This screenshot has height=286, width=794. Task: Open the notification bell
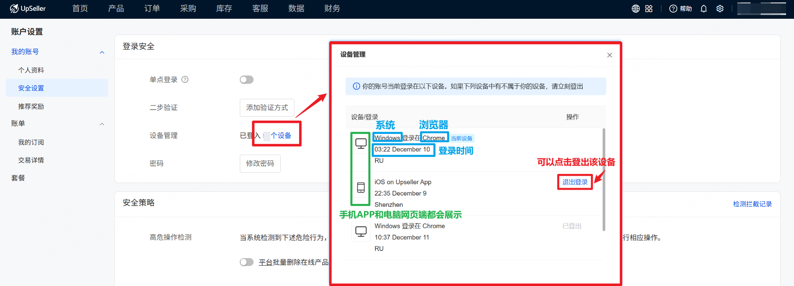click(x=704, y=9)
